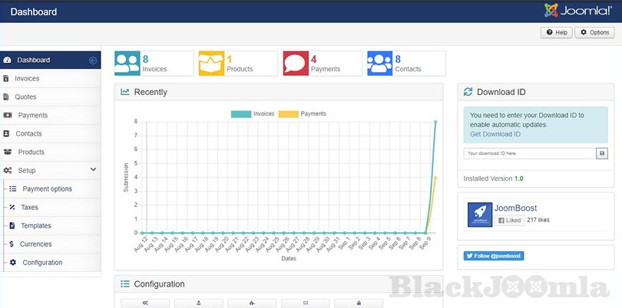This screenshot has height=308, width=622.
Task: Collapse sidebar using the arrow icon
Action: pyautogui.click(x=93, y=61)
